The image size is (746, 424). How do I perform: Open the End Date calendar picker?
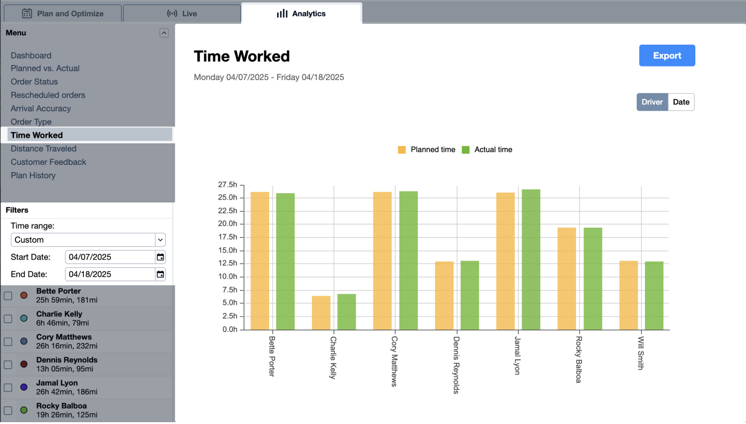(x=160, y=274)
